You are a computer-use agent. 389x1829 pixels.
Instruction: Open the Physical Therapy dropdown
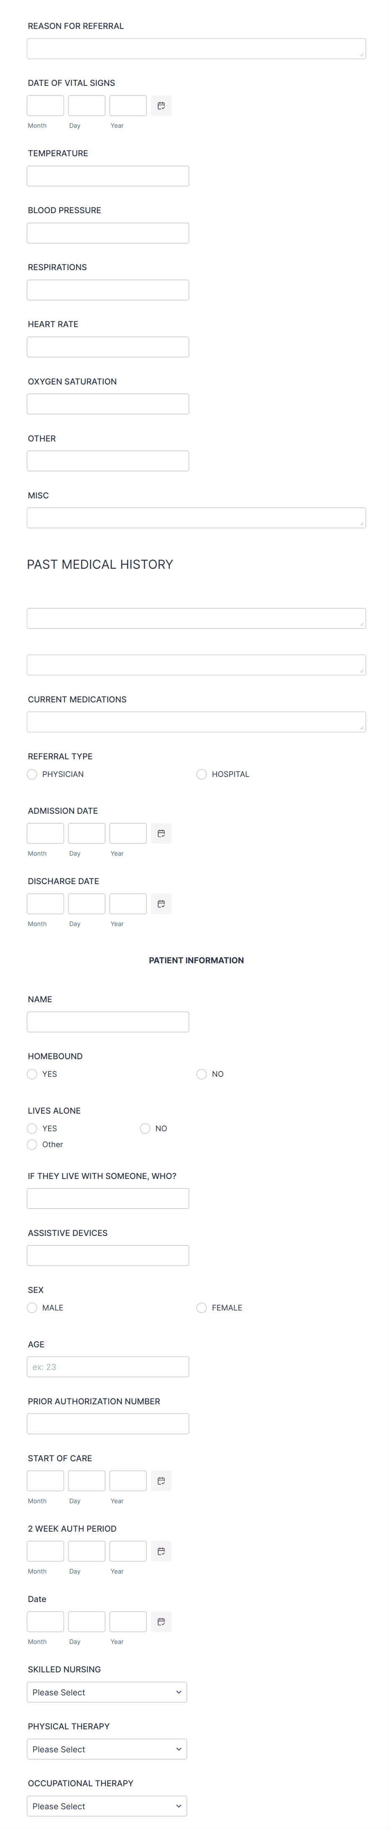[x=106, y=1749]
